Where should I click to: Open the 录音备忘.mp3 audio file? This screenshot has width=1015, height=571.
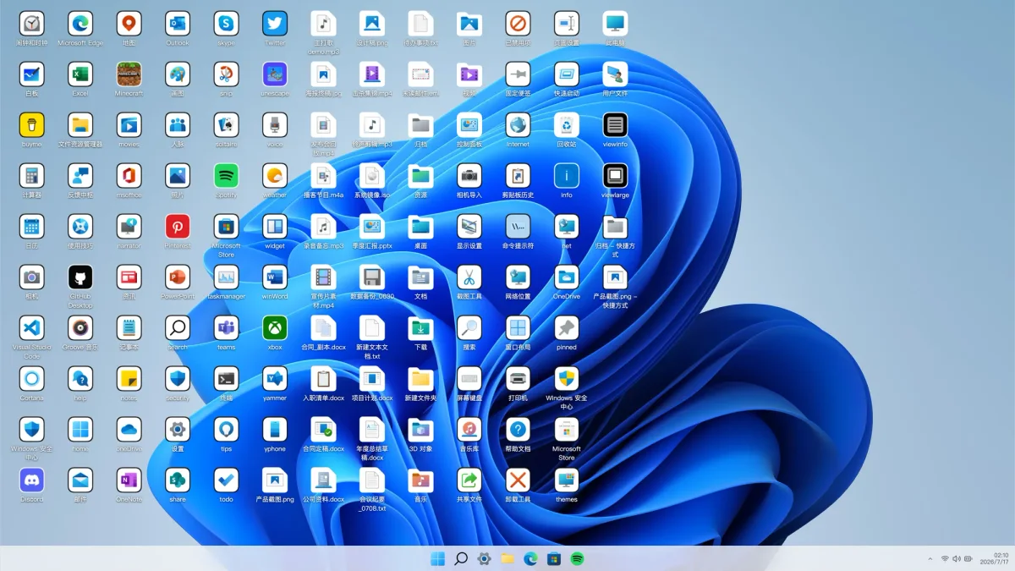[323, 227]
